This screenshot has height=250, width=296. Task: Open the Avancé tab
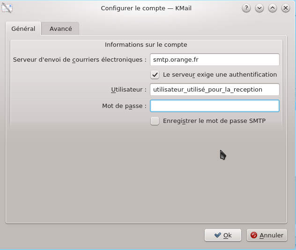coord(60,29)
